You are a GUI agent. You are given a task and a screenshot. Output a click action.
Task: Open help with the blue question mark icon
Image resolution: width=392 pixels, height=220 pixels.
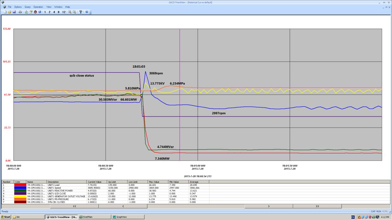point(87,12)
